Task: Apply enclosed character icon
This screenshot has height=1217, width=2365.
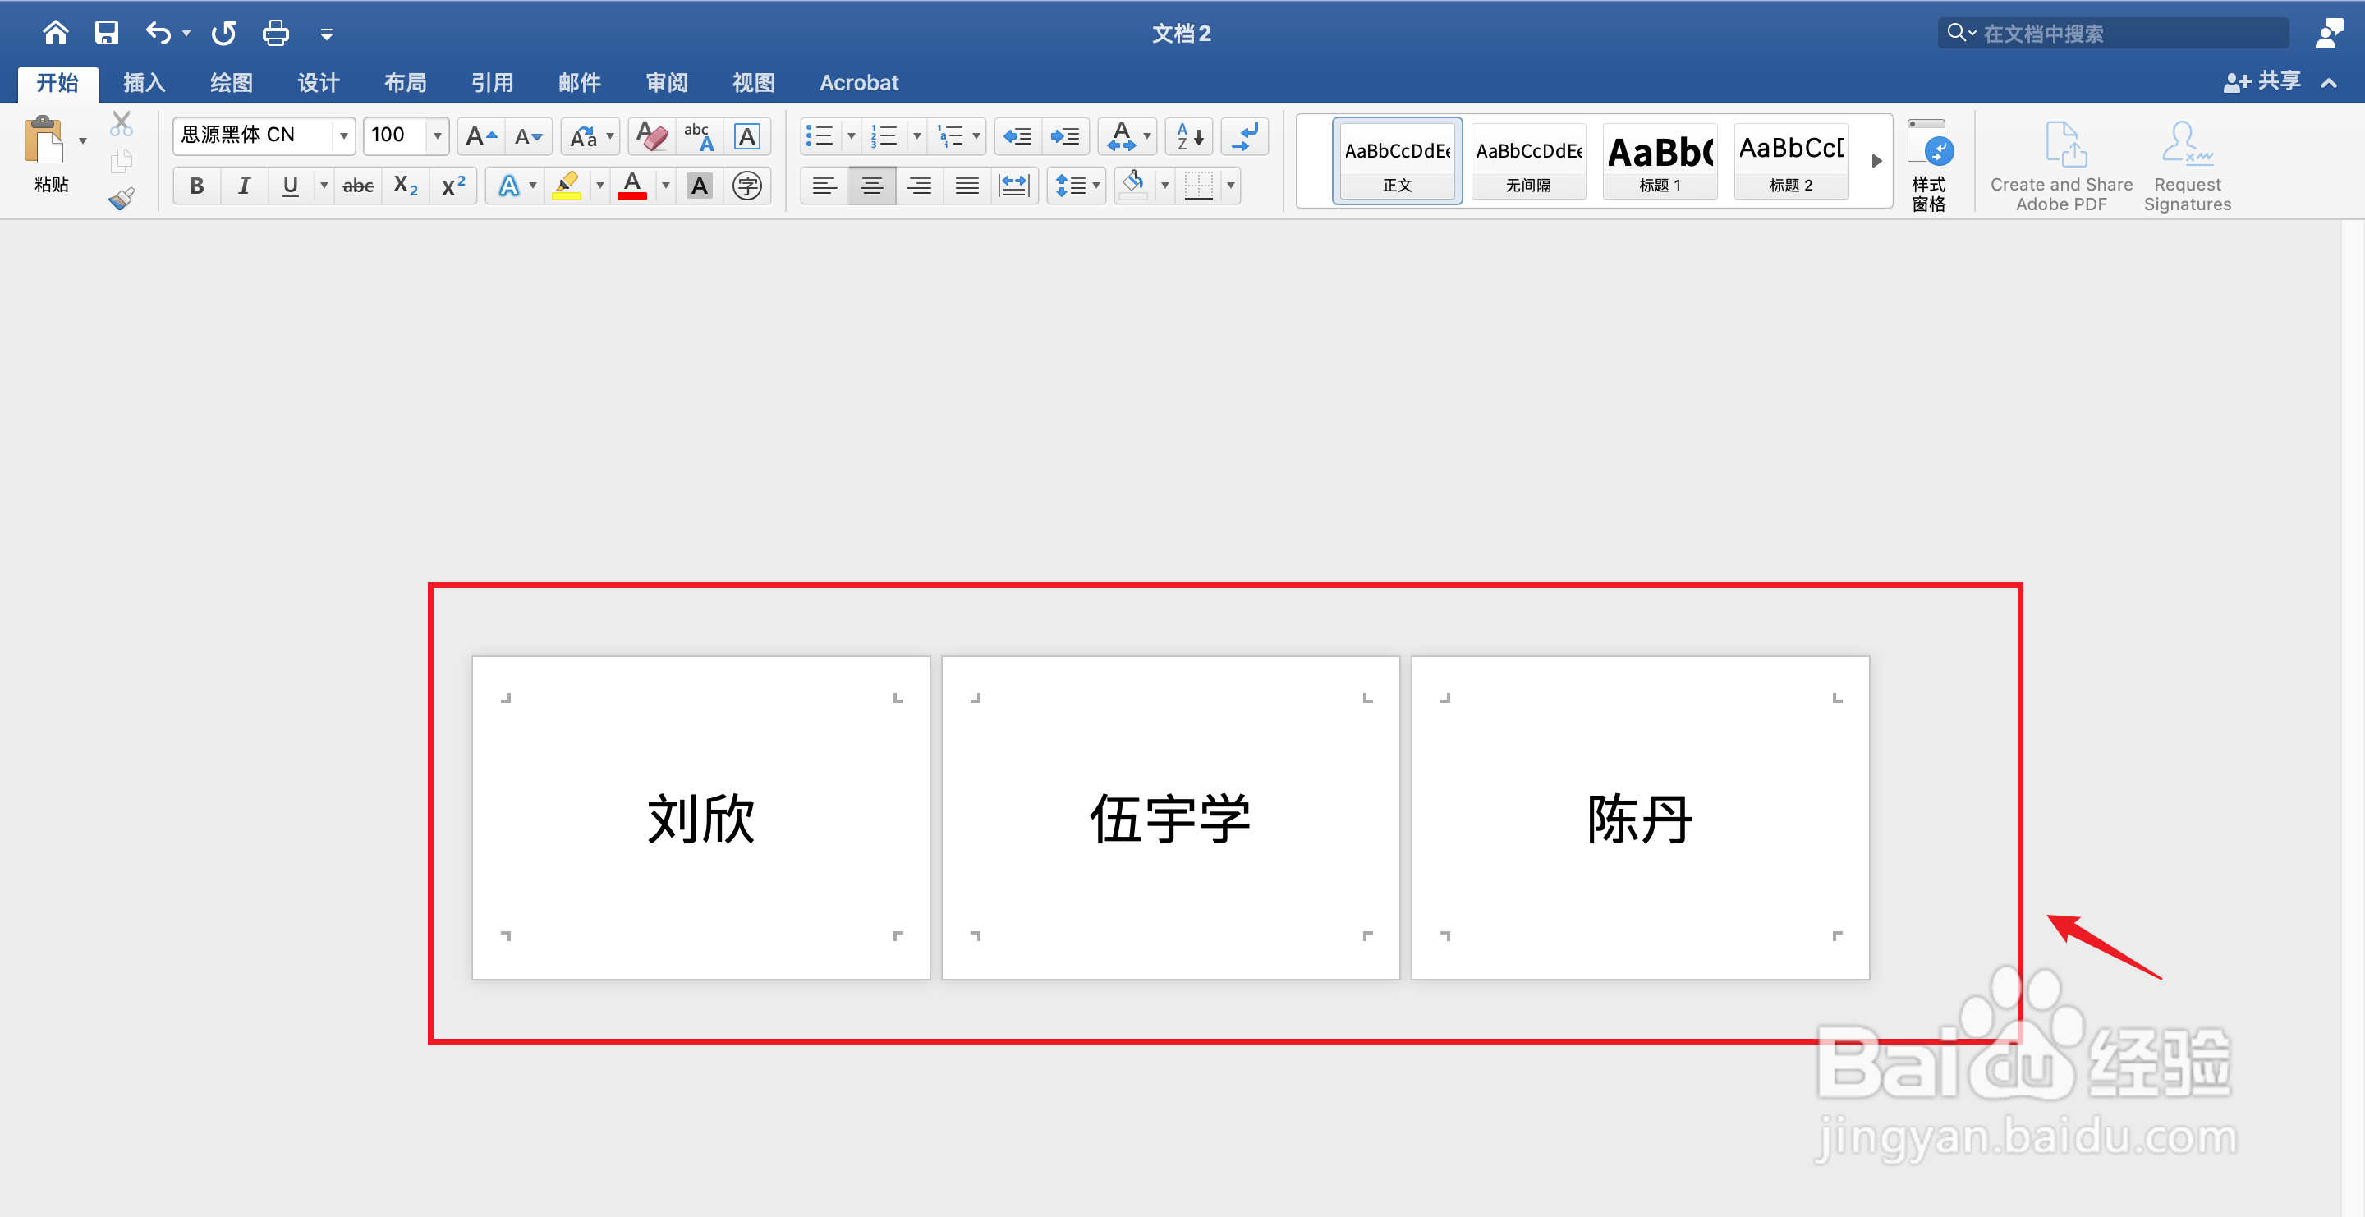Action: tap(747, 186)
